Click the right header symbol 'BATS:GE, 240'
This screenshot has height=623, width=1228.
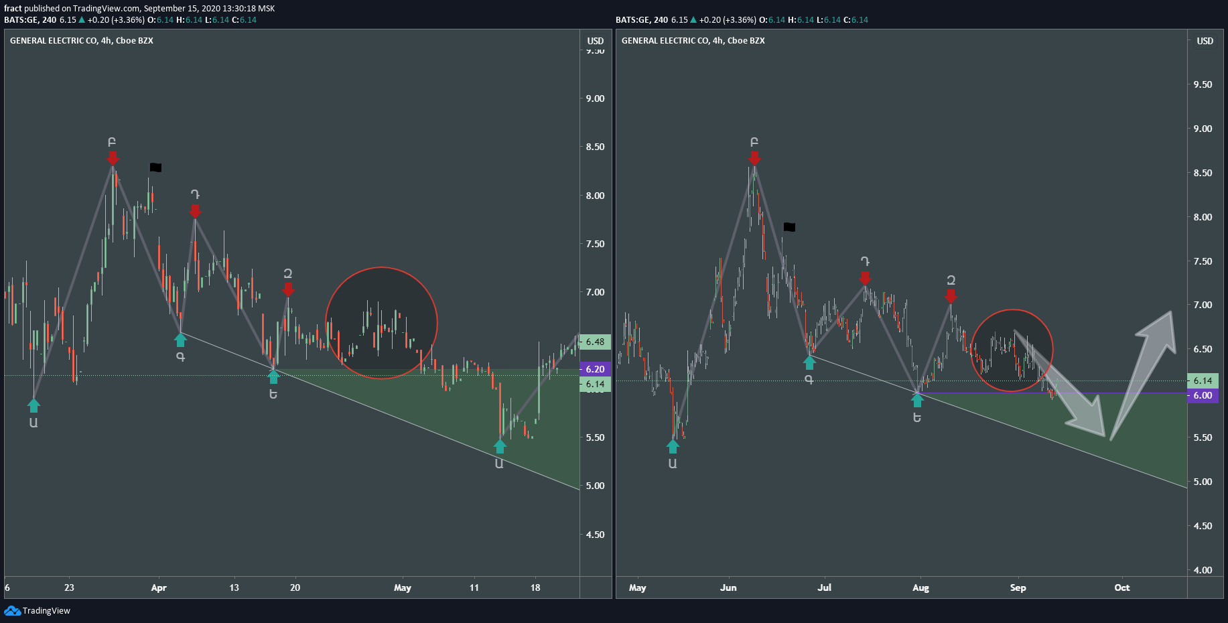point(642,20)
